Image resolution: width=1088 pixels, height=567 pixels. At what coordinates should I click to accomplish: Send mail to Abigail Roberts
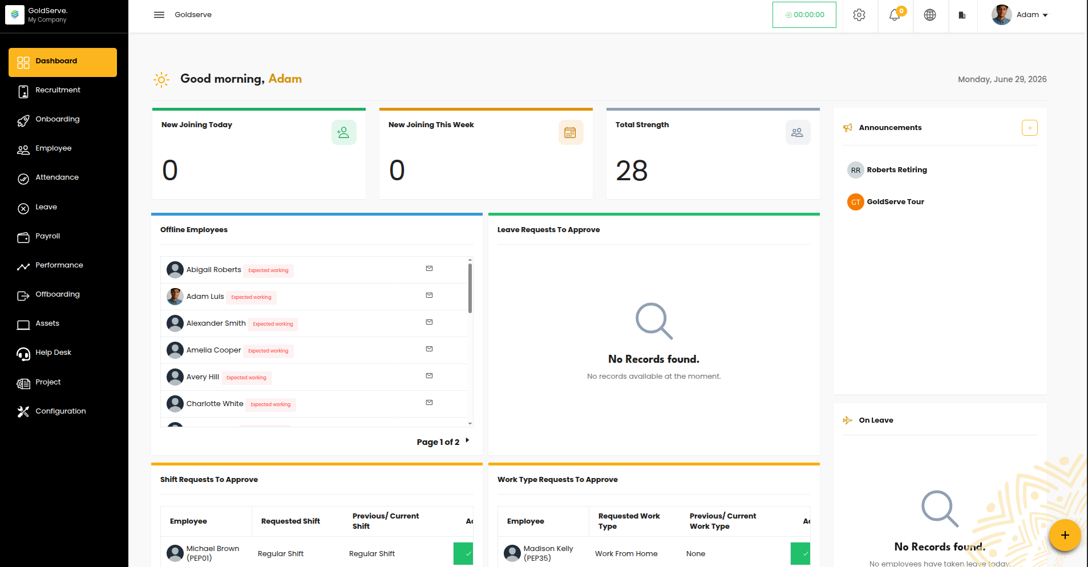click(429, 269)
